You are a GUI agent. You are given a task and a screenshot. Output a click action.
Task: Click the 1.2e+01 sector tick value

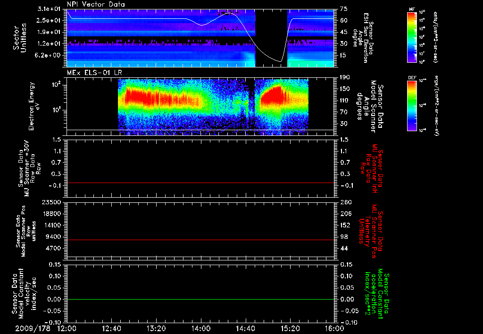tap(48, 44)
